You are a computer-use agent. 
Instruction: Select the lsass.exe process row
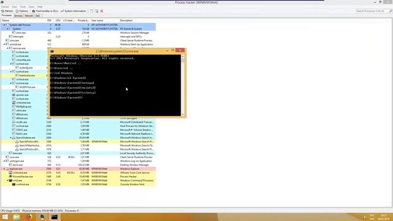tap(78, 153)
